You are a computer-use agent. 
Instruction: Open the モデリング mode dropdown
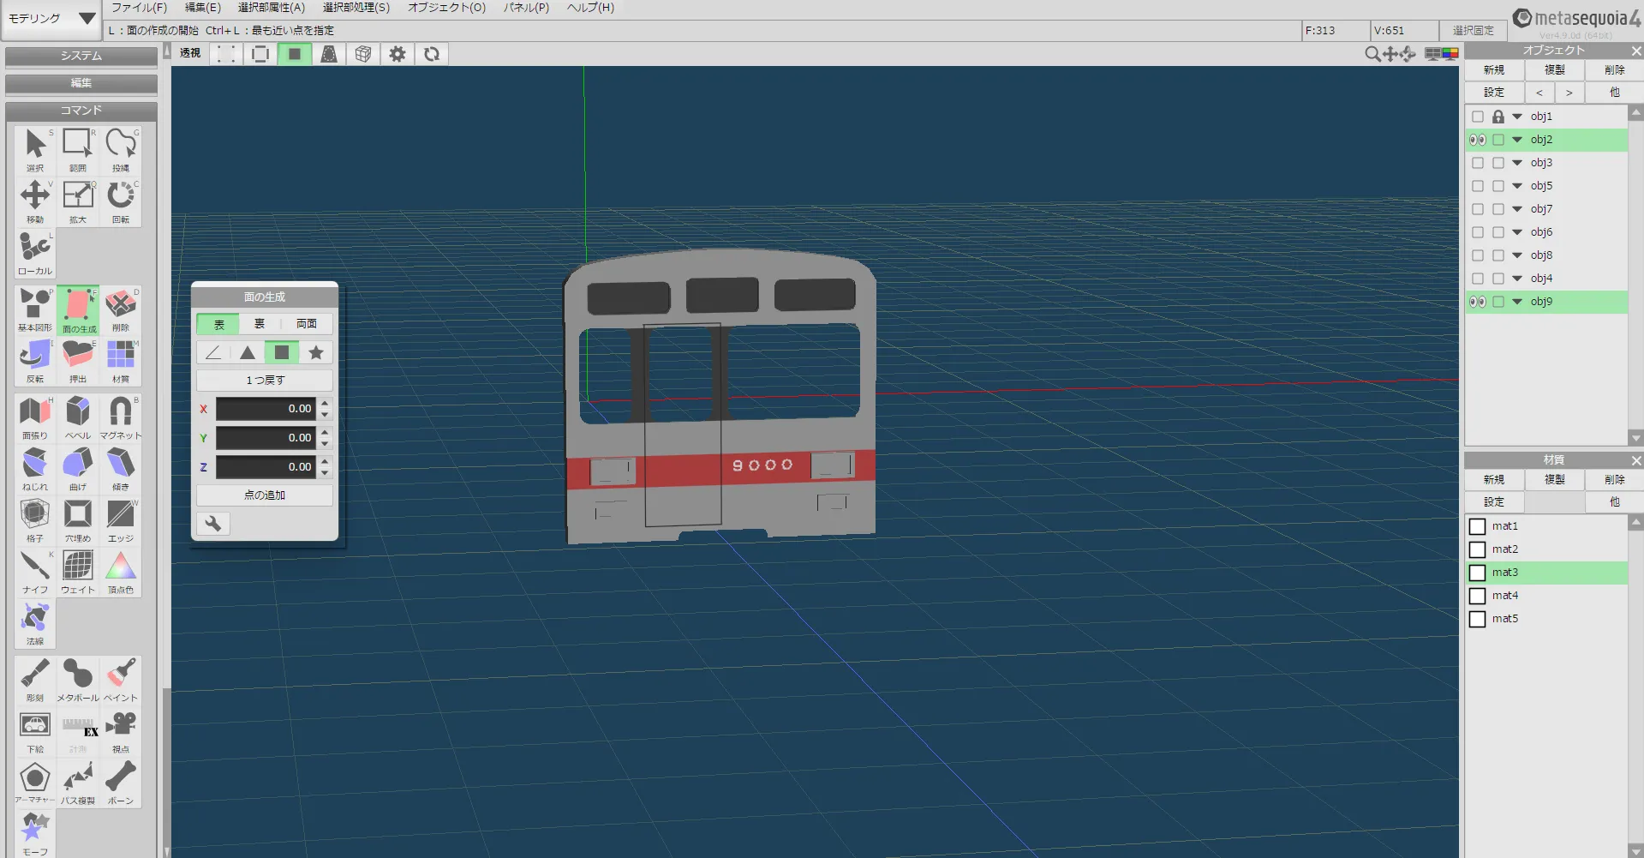(51, 19)
